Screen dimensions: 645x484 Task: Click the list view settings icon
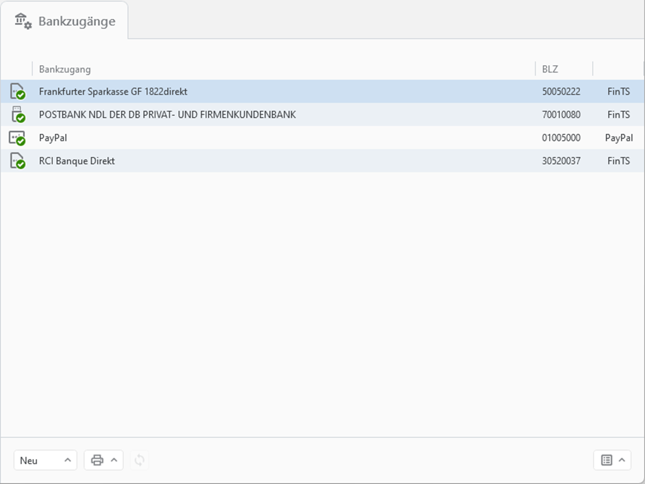pos(606,460)
